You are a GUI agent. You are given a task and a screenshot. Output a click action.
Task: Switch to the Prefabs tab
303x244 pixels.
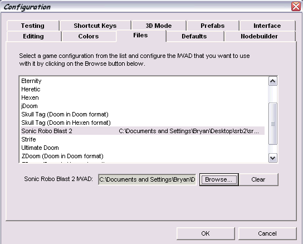click(213, 26)
